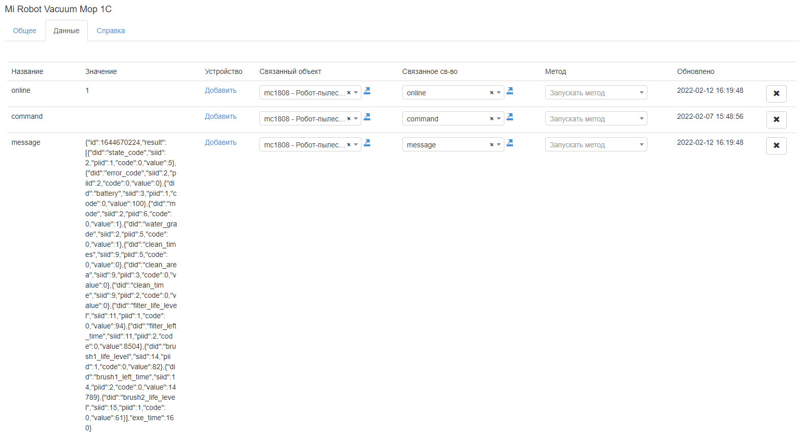800x436 pixels.
Task: Click command timestamp '2022-02-07 15:48:56'
Action: 710,116
